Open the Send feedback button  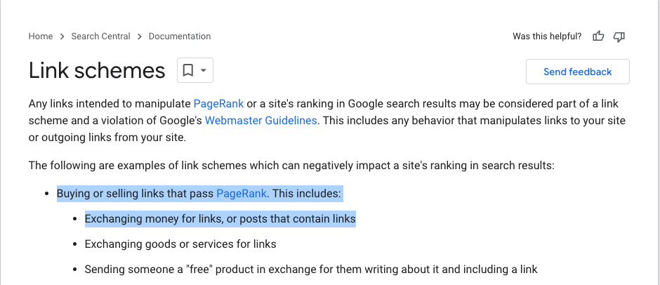coord(577,72)
